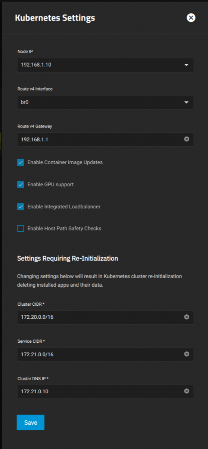Open the Node IP dropdown arrow

tap(186, 65)
